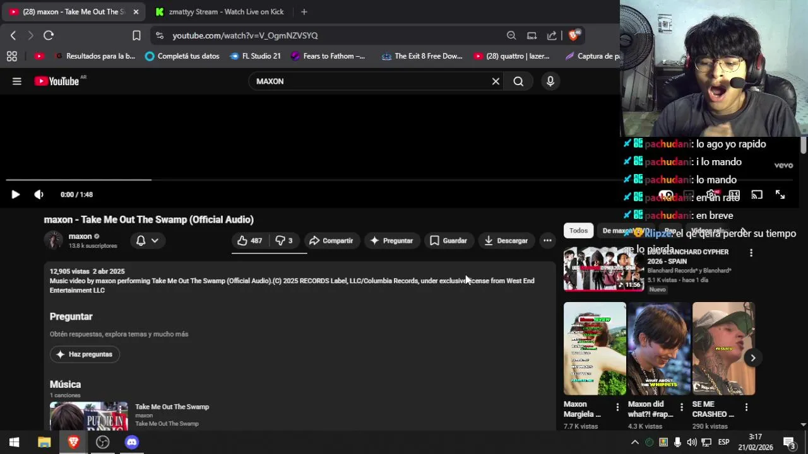This screenshot has height=454, width=808.
Task: Open the '(28) quattro | lazer...' bookmark
Action: tap(512, 56)
